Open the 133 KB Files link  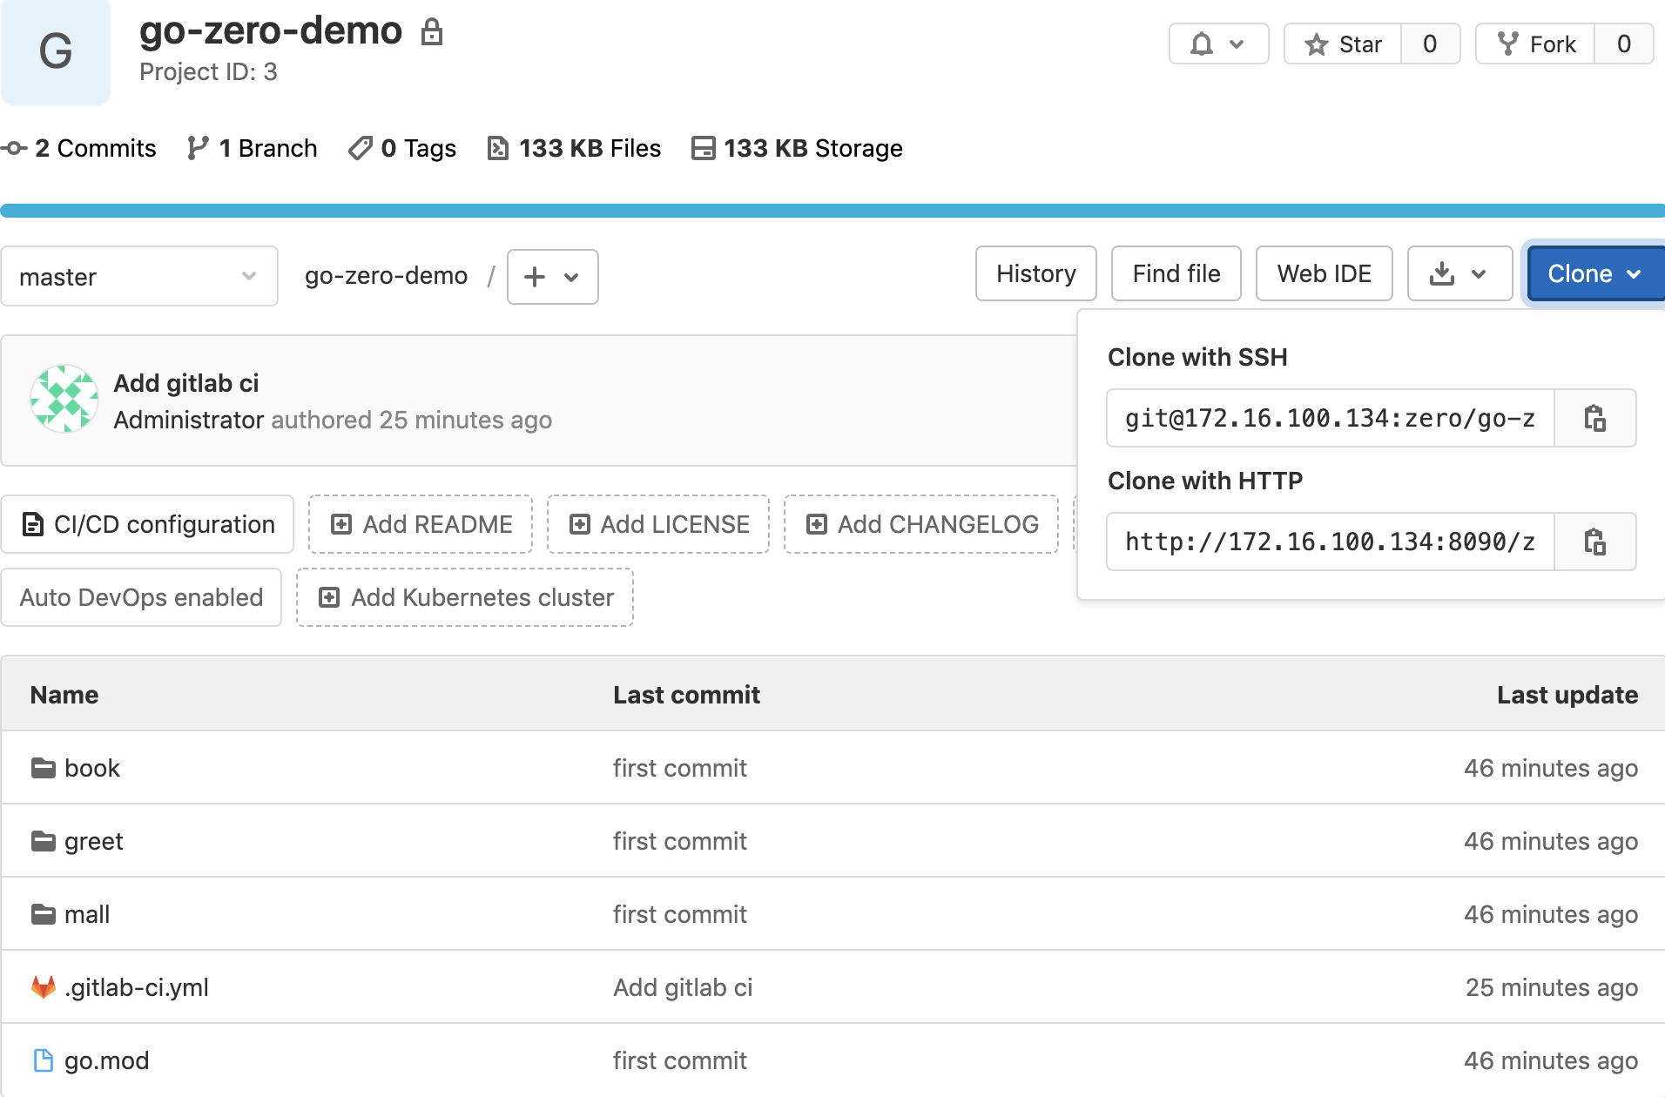click(574, 148)
